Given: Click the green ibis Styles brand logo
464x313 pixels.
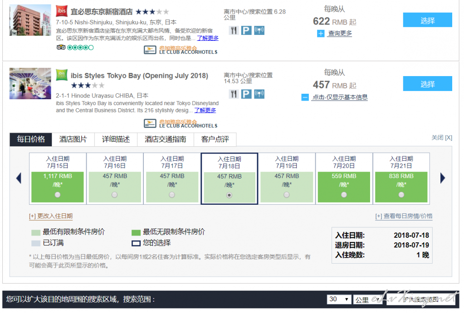Looking at the screenshot, I should (x=62, y=75).
